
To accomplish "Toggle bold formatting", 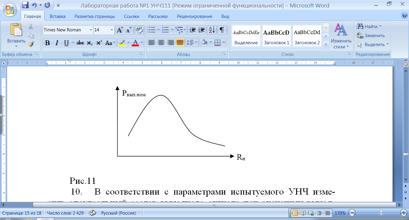I will 47,43.
